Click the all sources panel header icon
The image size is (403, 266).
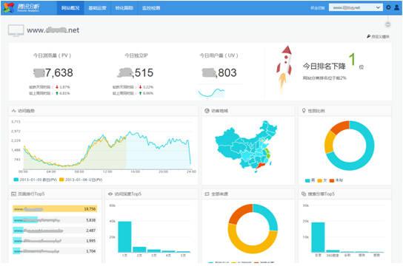point(207,194)
